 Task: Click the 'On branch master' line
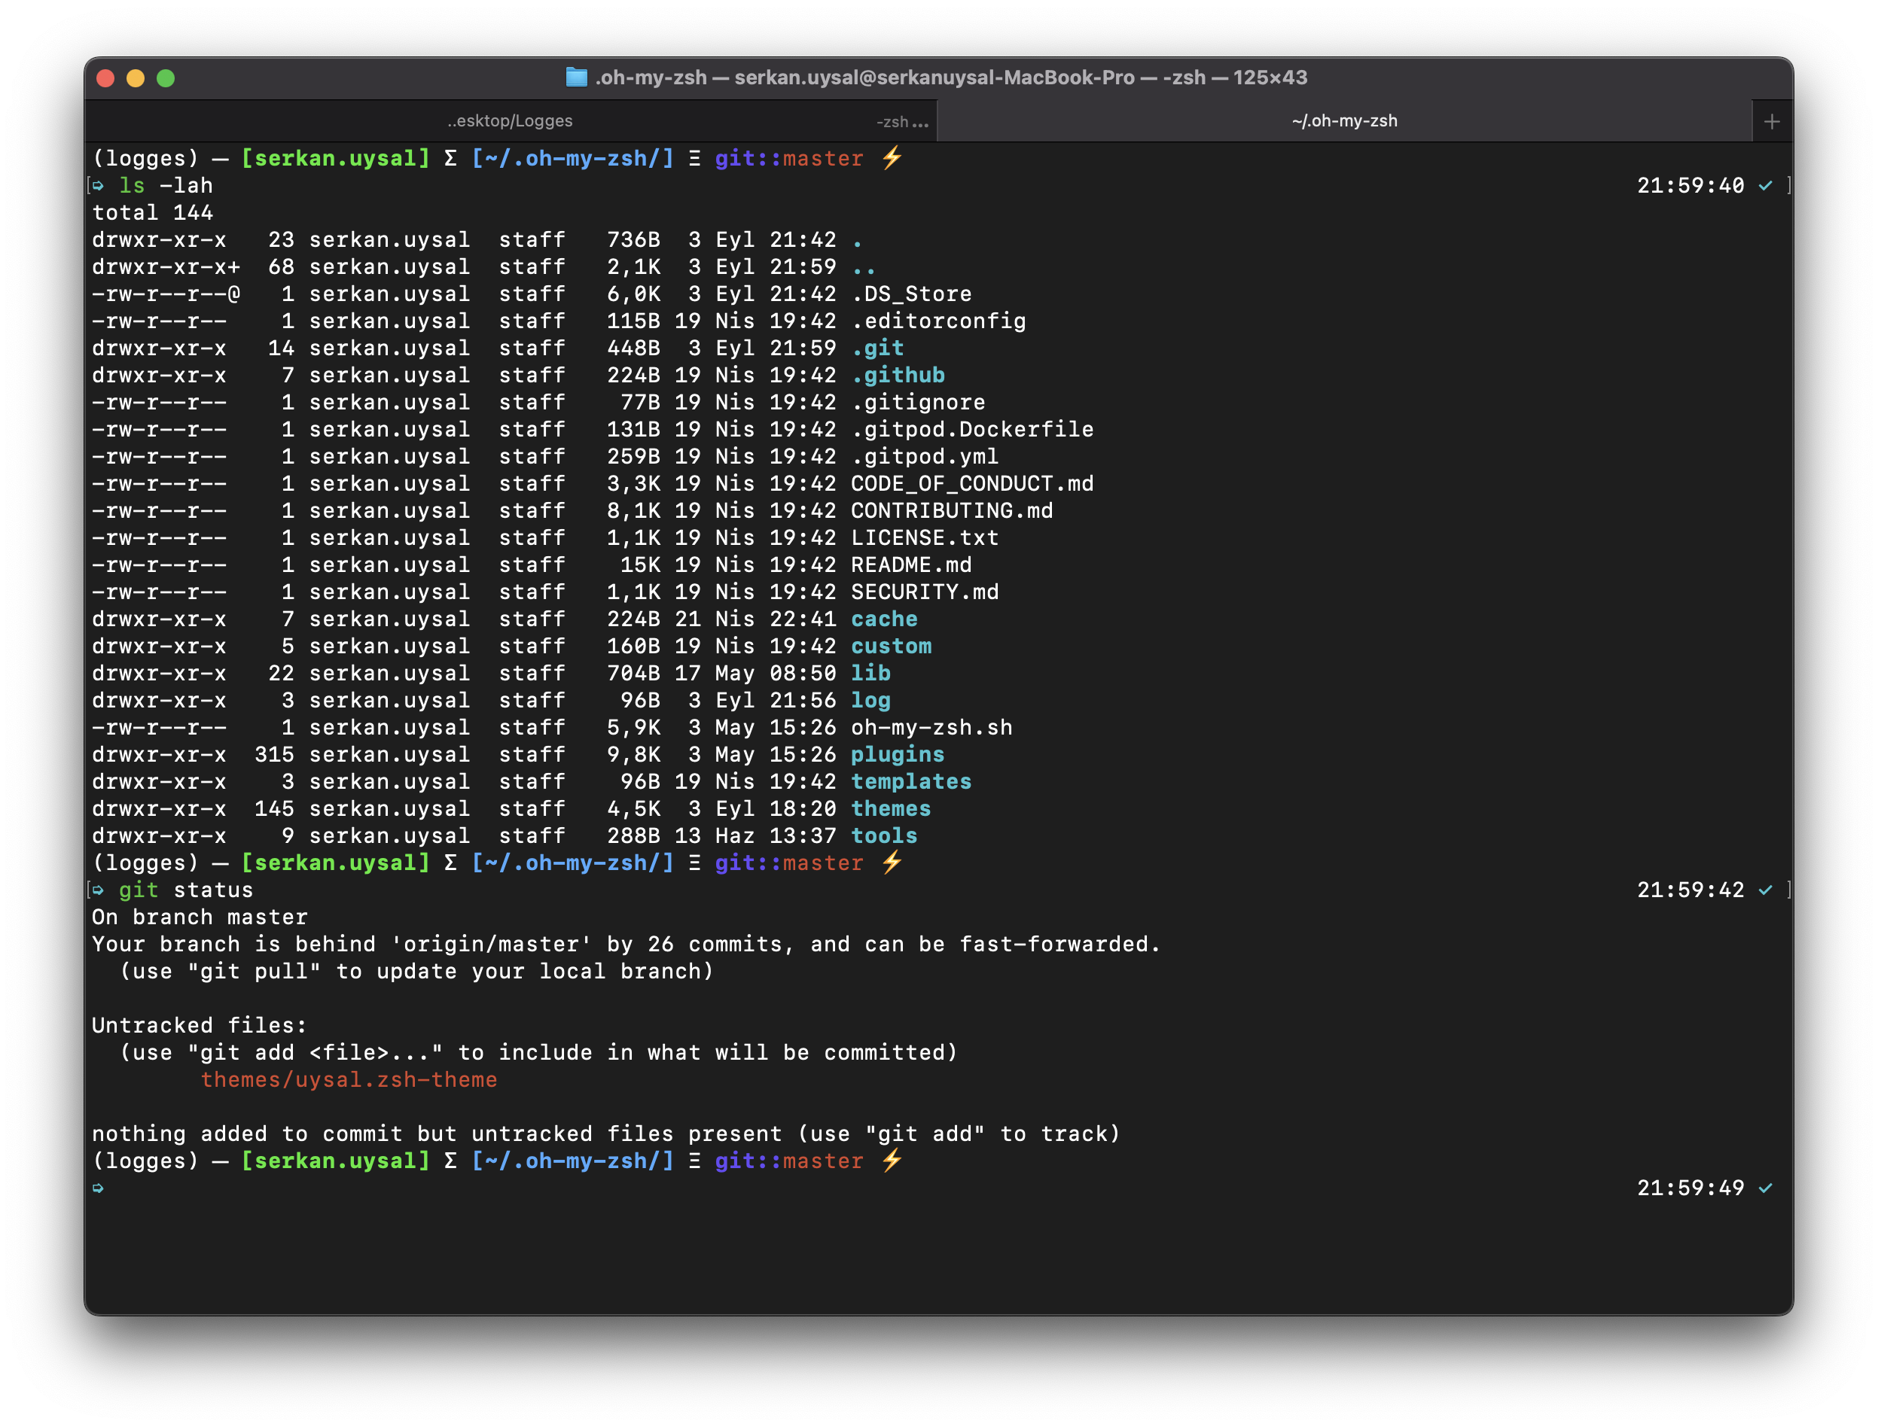click(200, 917)
